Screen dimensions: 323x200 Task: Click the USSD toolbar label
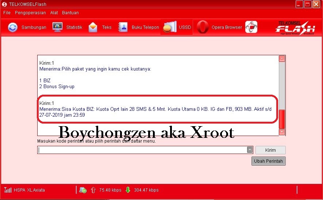pyautogui.click(x=185, y=27)
